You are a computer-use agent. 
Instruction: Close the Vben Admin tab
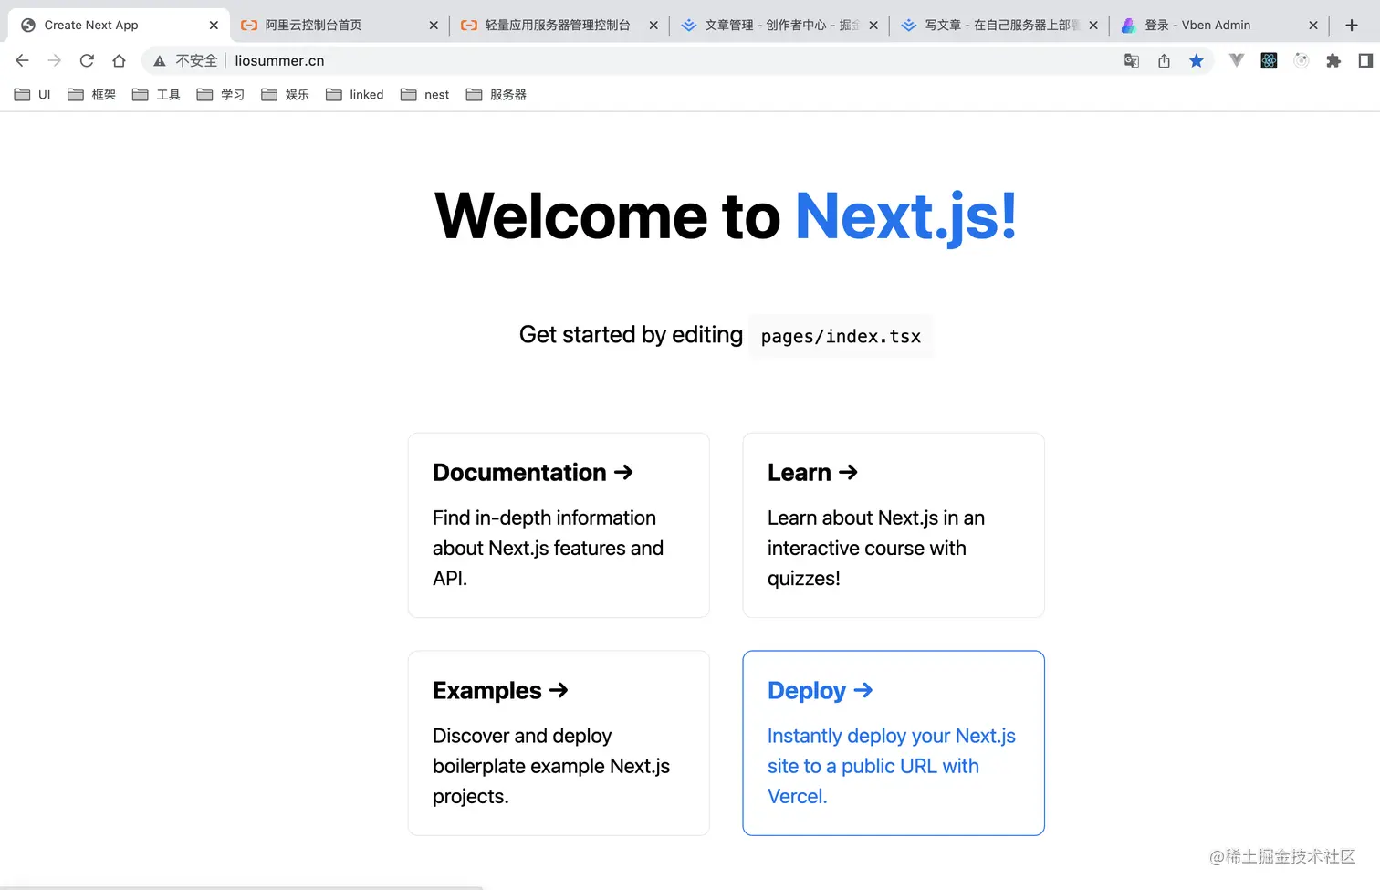pos(1313,26)
